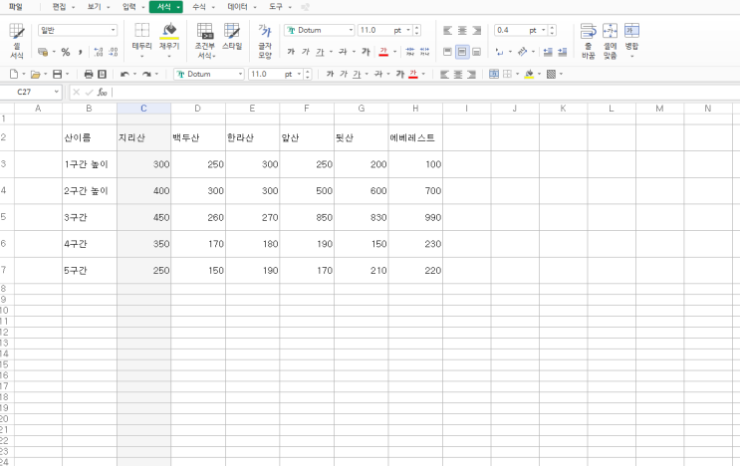The height and width of the screenshot is (466, 740).
Task: Click the Save diskette icon
Action: (57, 74)
